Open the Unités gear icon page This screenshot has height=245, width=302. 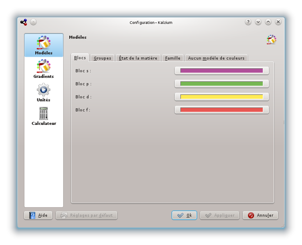coord(44,92)
